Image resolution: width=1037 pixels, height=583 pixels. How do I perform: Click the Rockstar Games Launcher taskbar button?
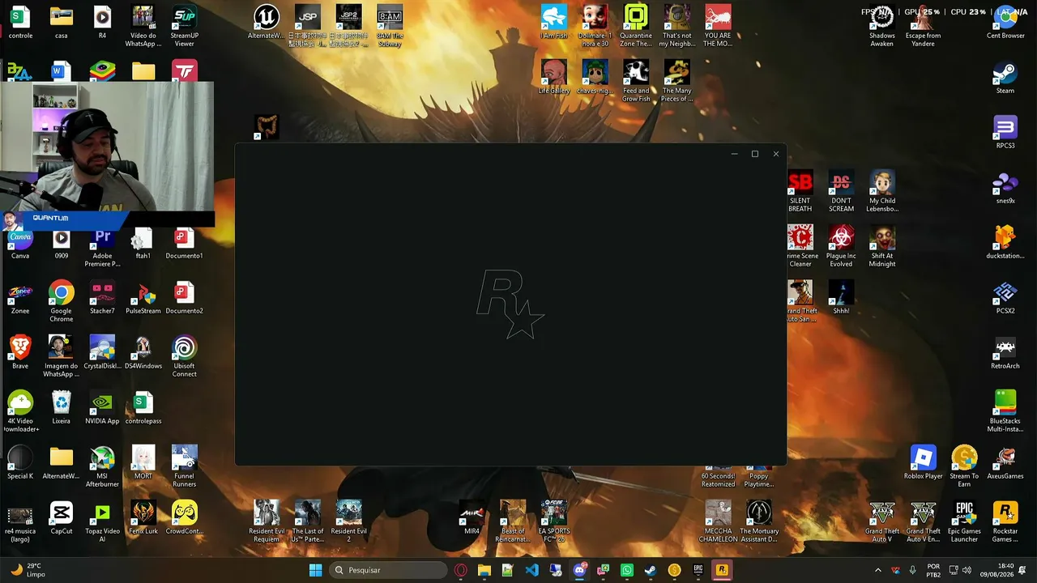pyautogui.click(x=722, y=570)
